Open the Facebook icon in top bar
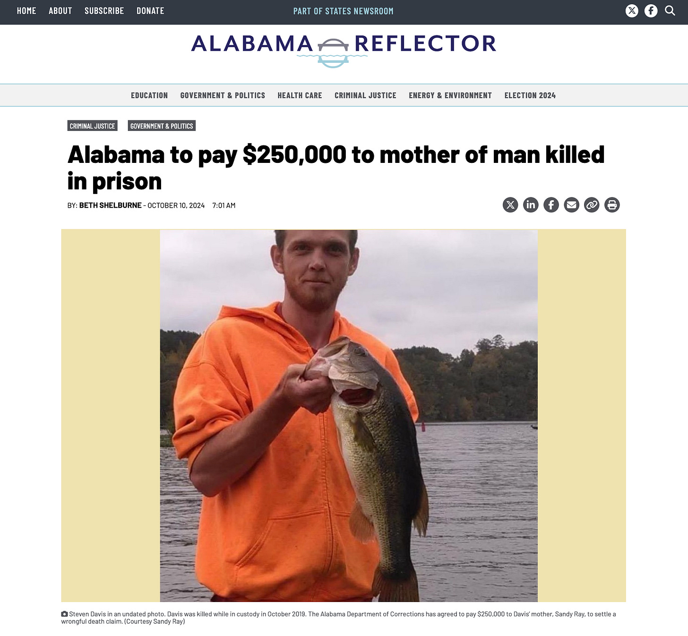The image size is (688, 636). 651,11
